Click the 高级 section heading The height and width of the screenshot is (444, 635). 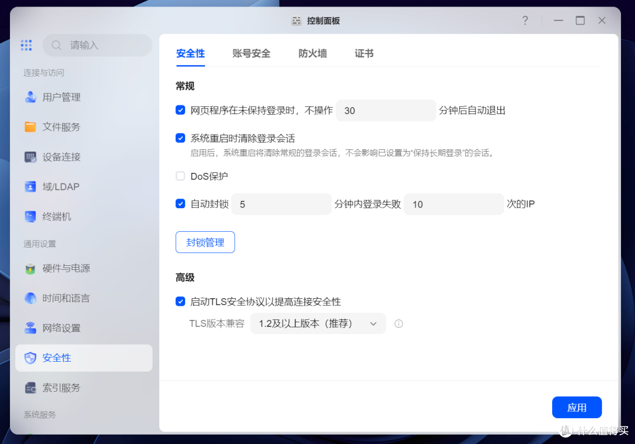(x=185, y=278)
